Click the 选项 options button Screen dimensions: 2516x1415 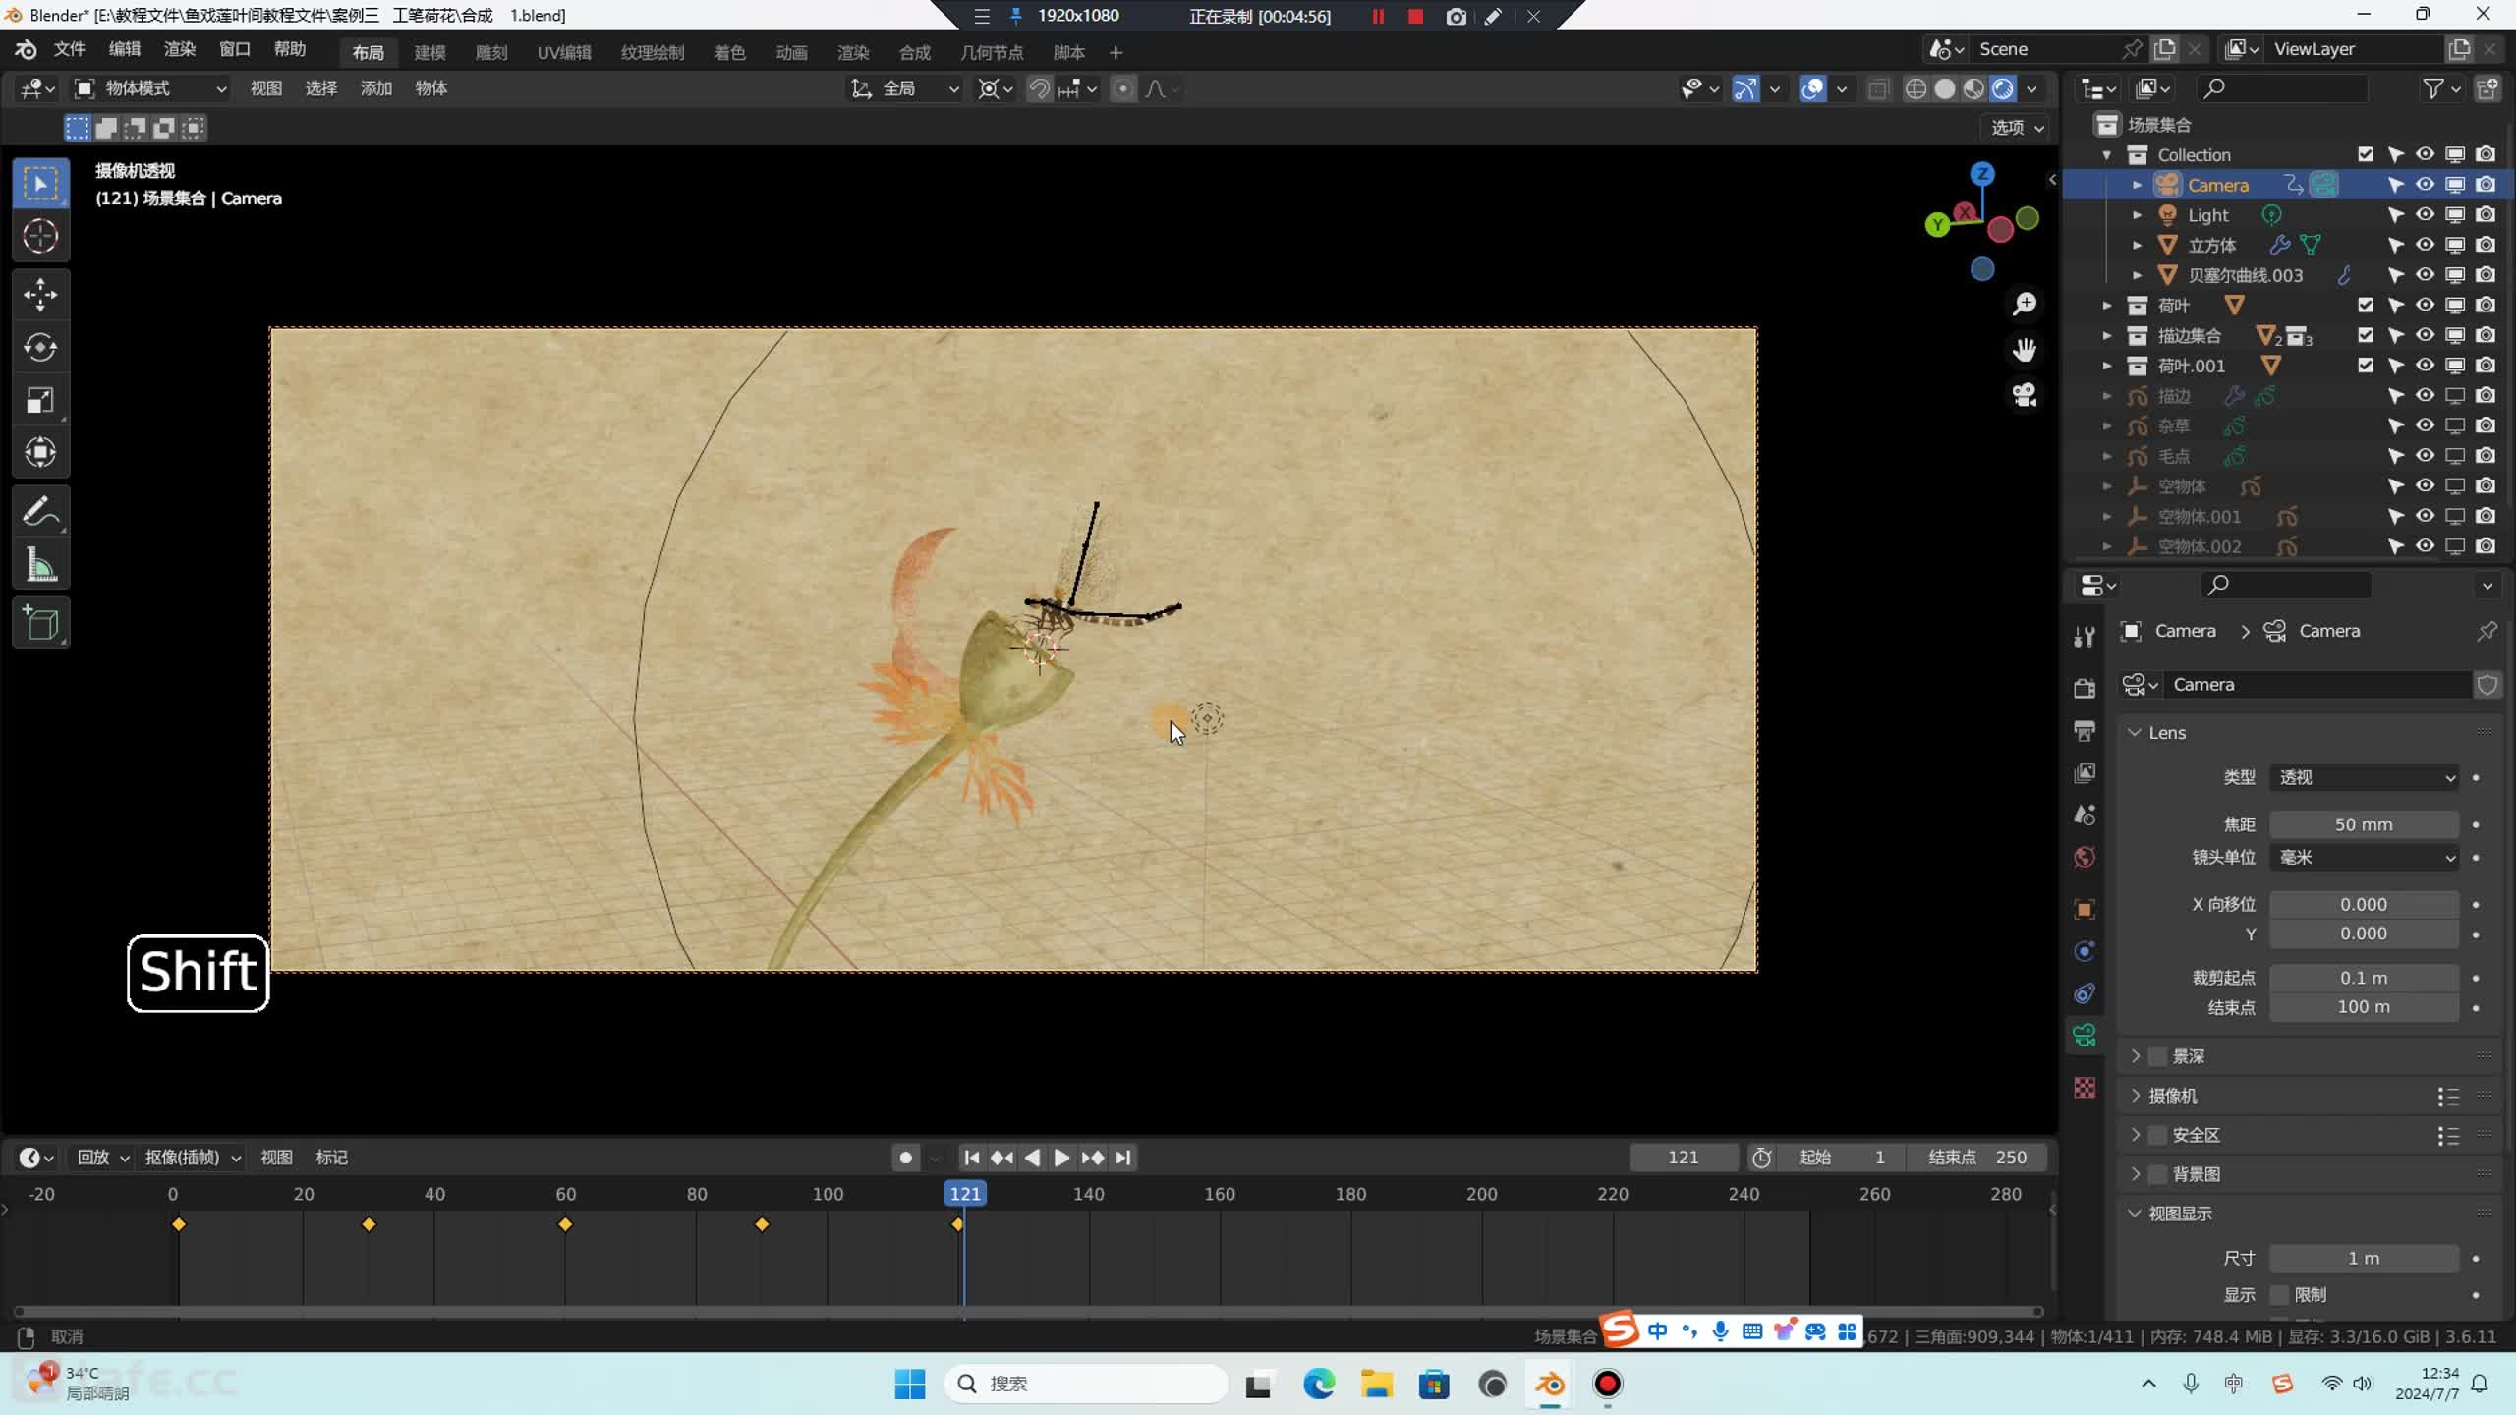pos(2017,128)
